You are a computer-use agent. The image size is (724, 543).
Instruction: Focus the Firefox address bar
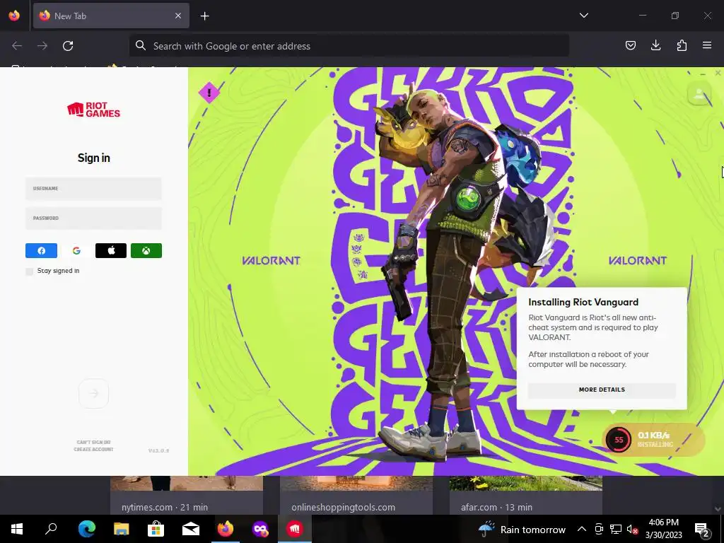click(349, 46)
